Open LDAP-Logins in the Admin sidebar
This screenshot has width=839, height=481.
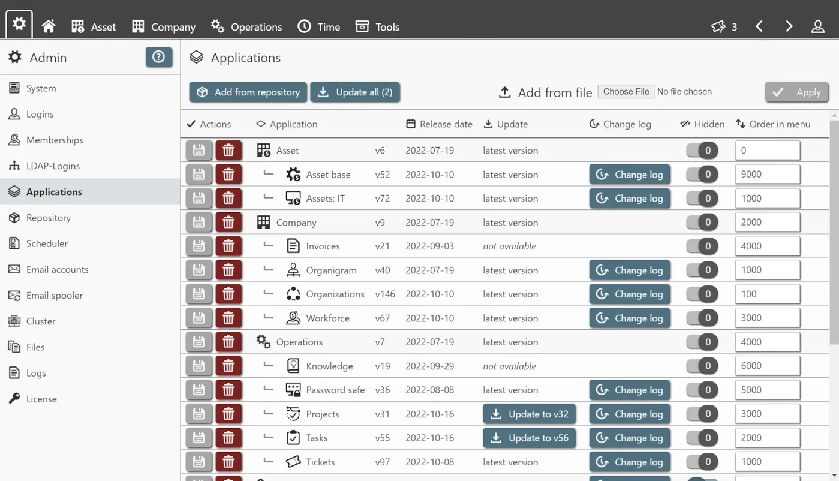90,166
